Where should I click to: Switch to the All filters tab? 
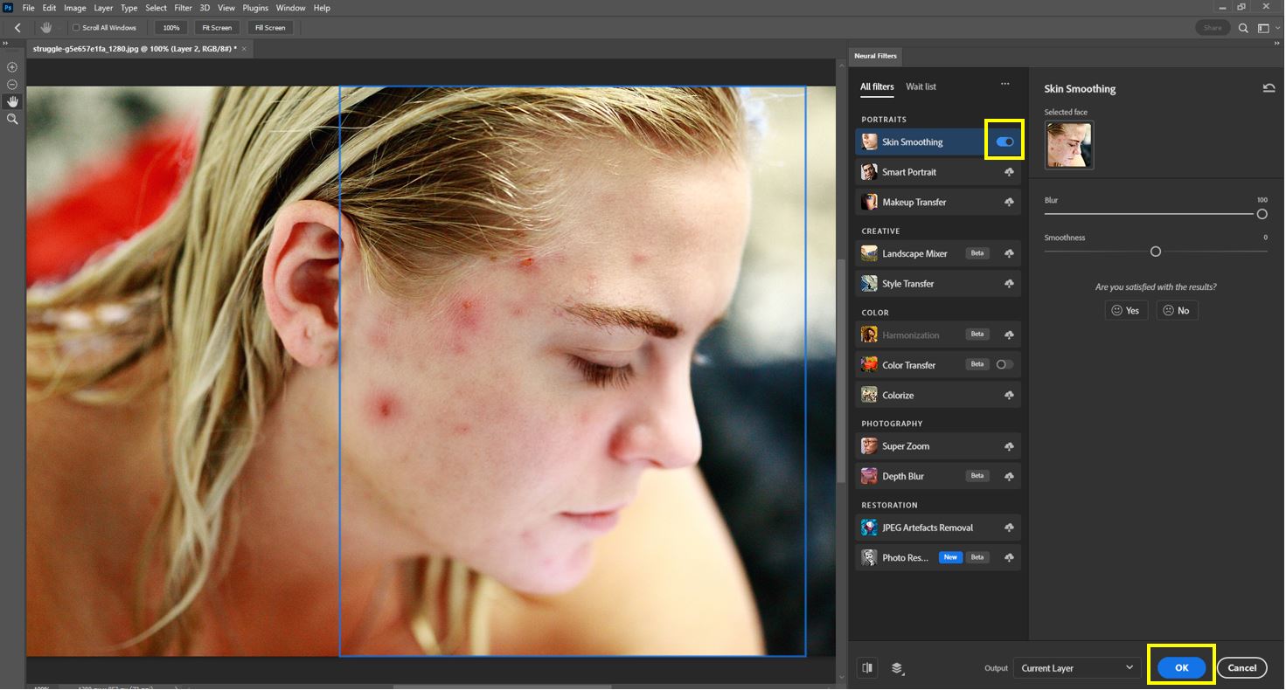877,86
